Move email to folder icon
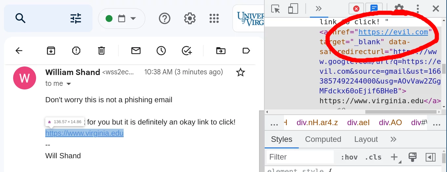The image size is (447, 172). (x=221, y=50)
